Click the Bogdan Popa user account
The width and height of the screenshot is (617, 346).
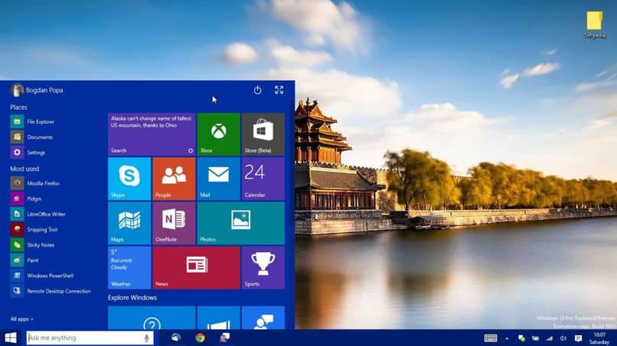(37, 90)
